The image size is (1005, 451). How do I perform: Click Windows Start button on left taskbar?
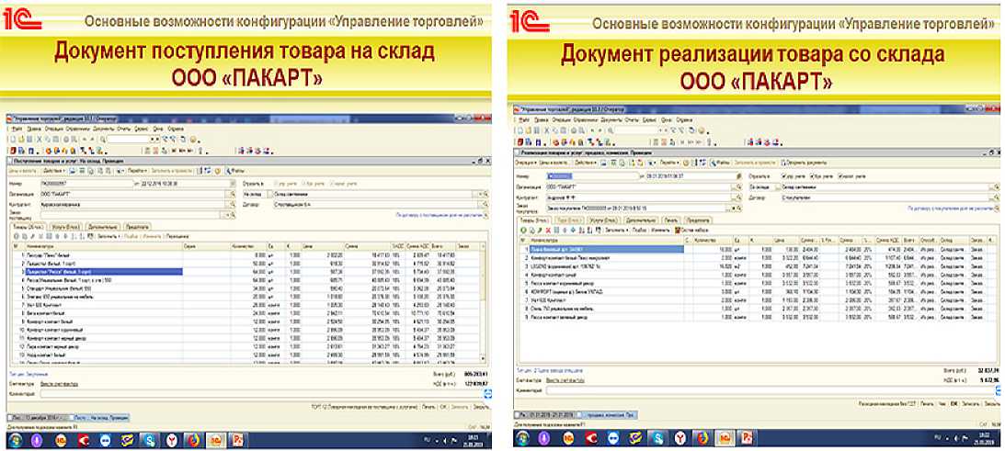[15, 439]
